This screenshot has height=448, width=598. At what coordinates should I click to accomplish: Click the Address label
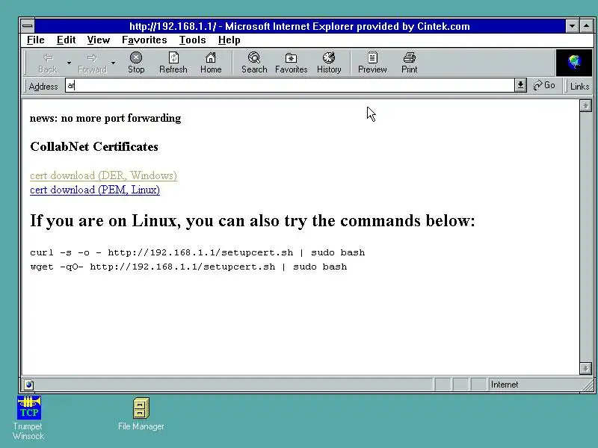43,87
